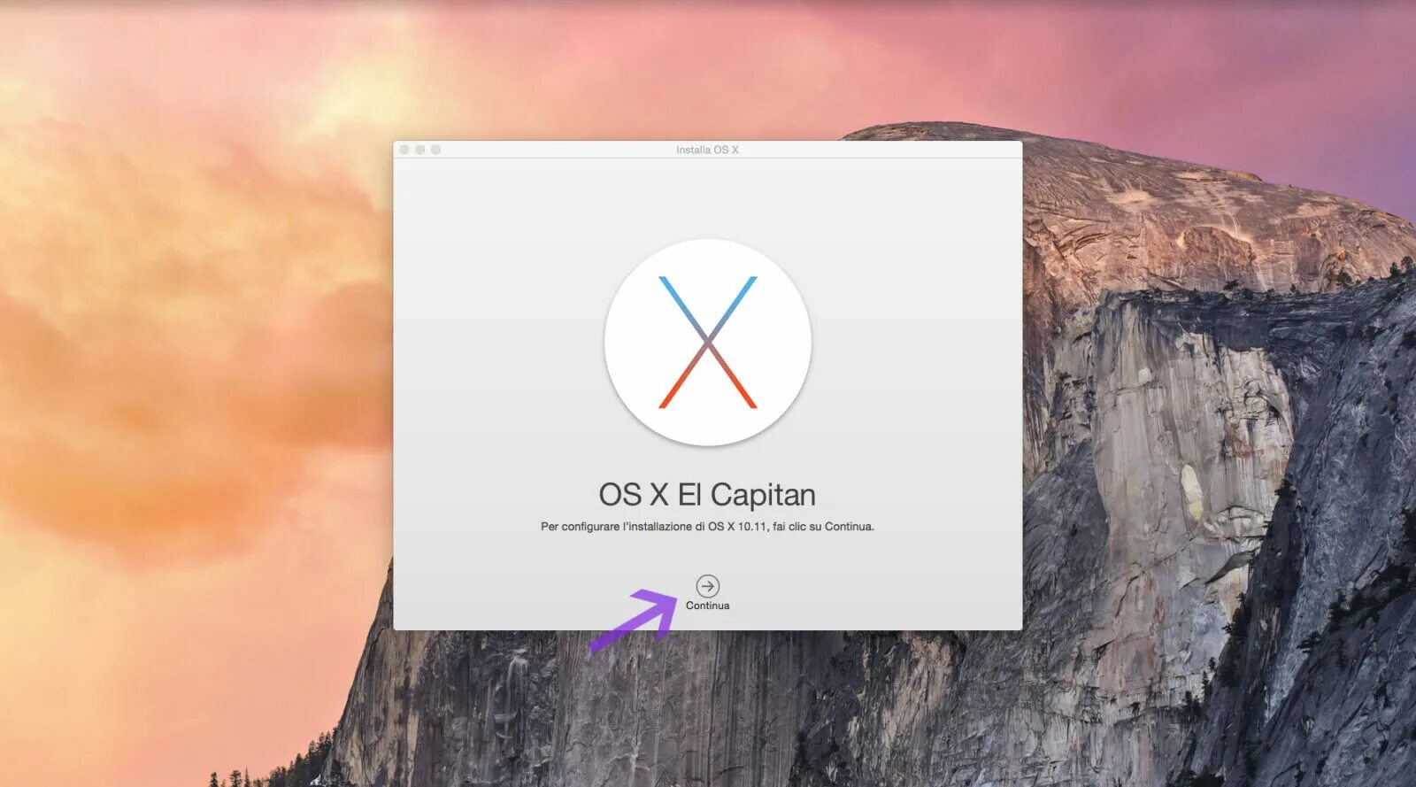Click the zoom button of the installer window
The height and width of the screenshot is (787, 1416).
pos(435,150)
